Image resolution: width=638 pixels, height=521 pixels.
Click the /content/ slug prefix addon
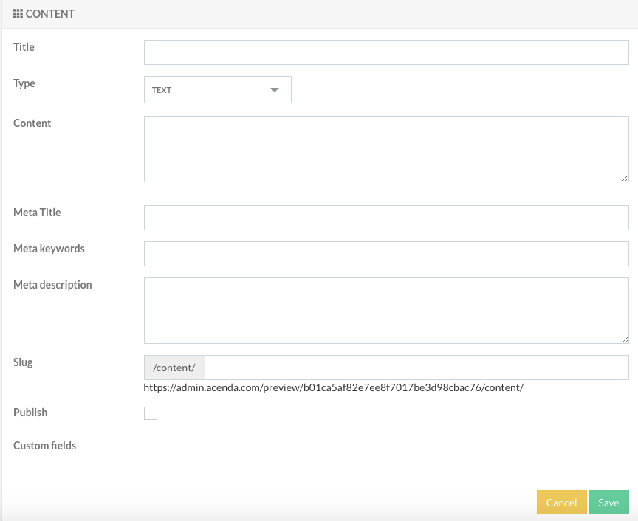point(174,368)
